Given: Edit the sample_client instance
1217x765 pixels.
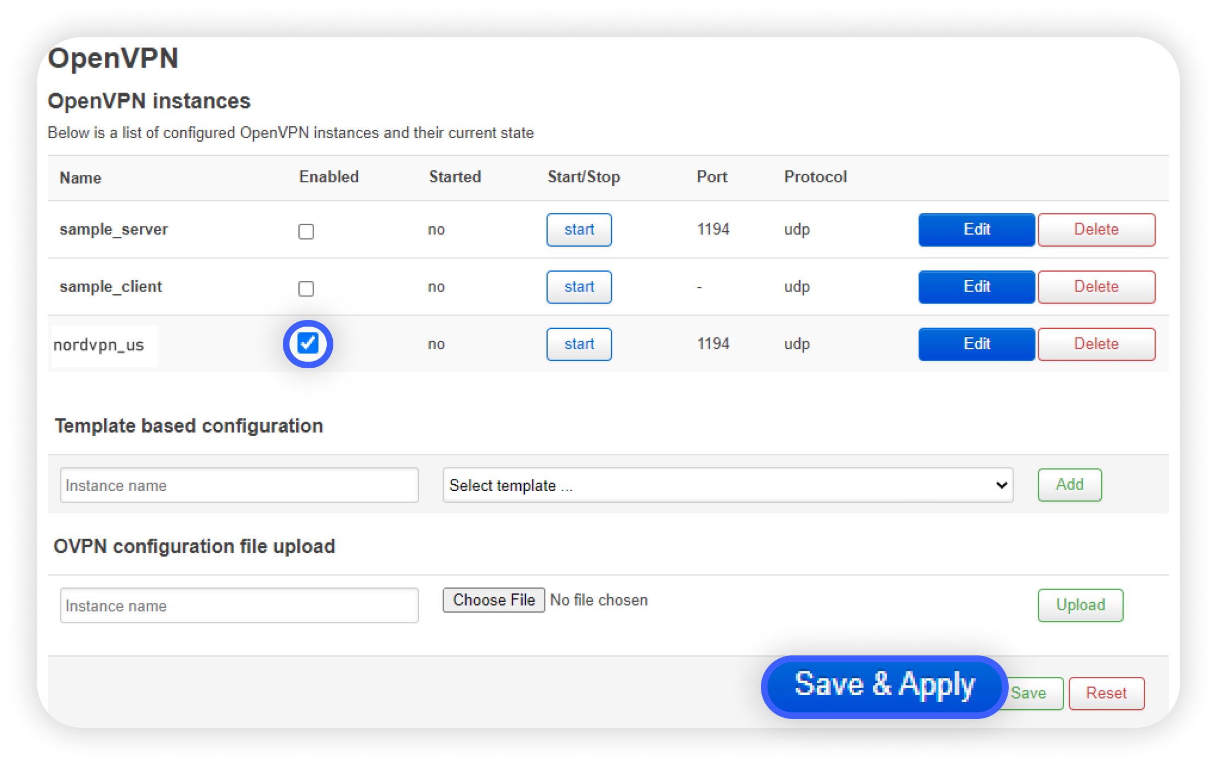Looking at the screenshot, I should 976,287.
